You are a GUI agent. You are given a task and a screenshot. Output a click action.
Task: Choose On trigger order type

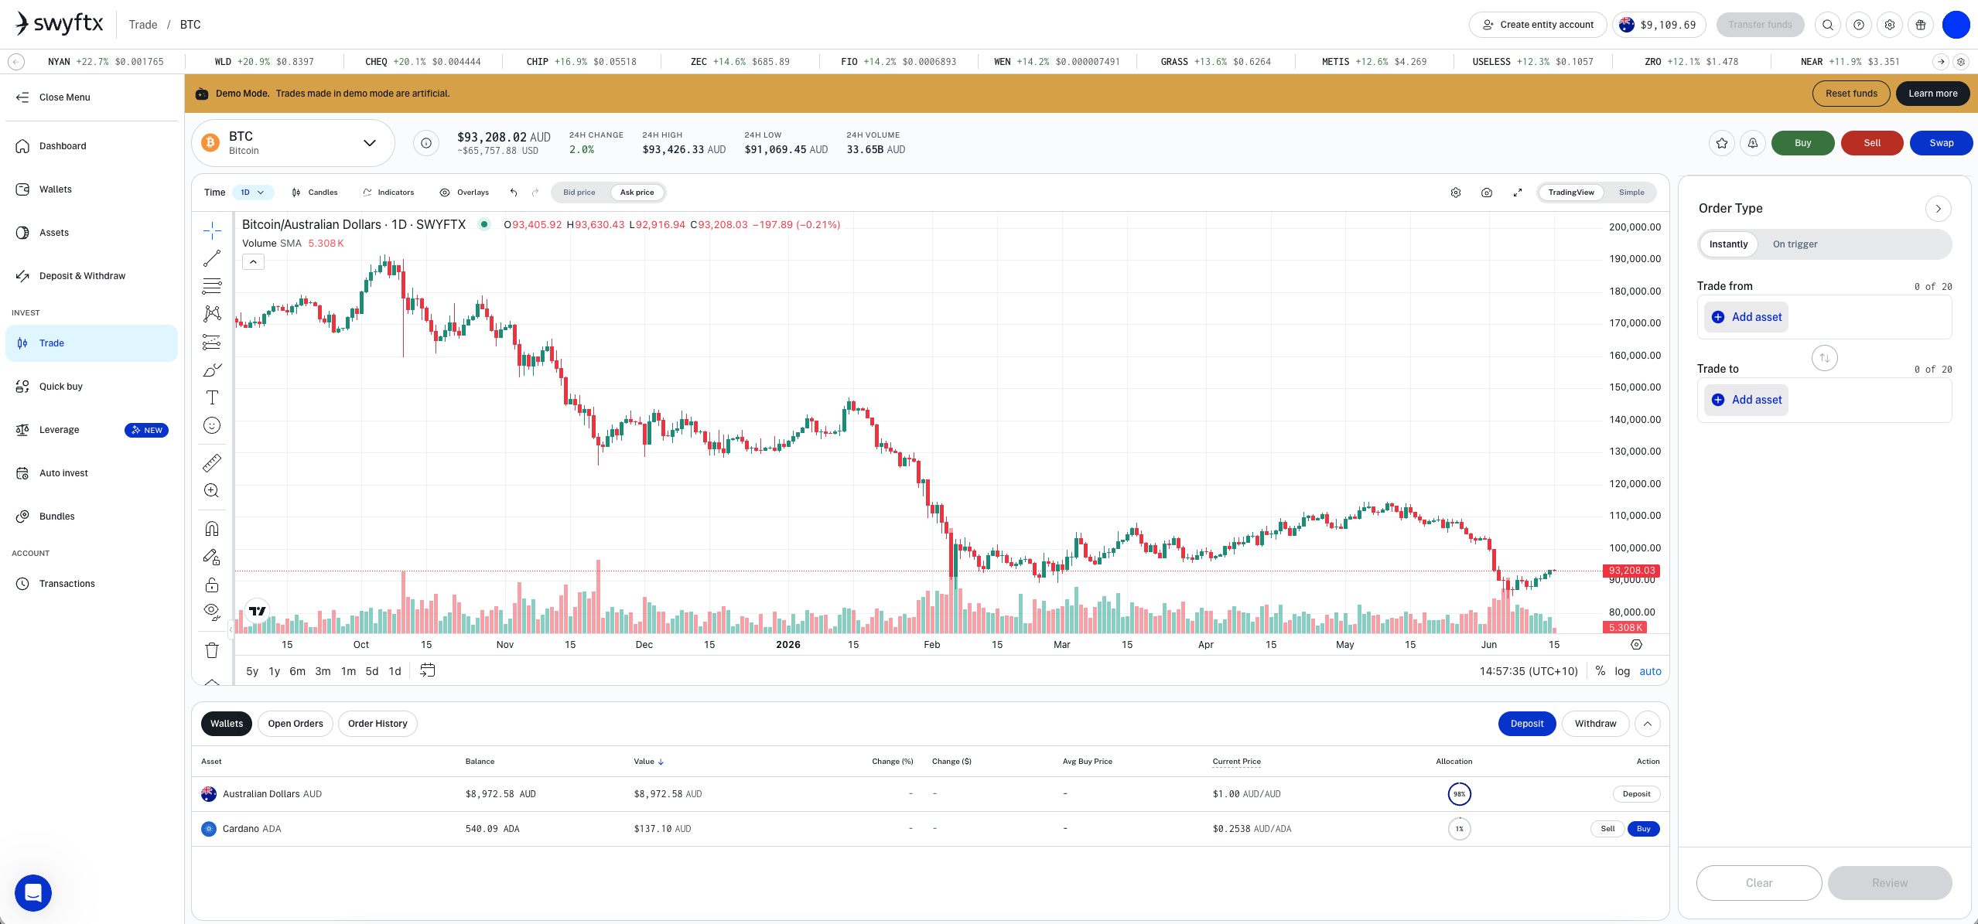click(x=1795, y=244)
